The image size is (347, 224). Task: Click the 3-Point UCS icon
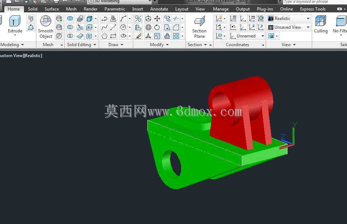click(x=261, y=27)
